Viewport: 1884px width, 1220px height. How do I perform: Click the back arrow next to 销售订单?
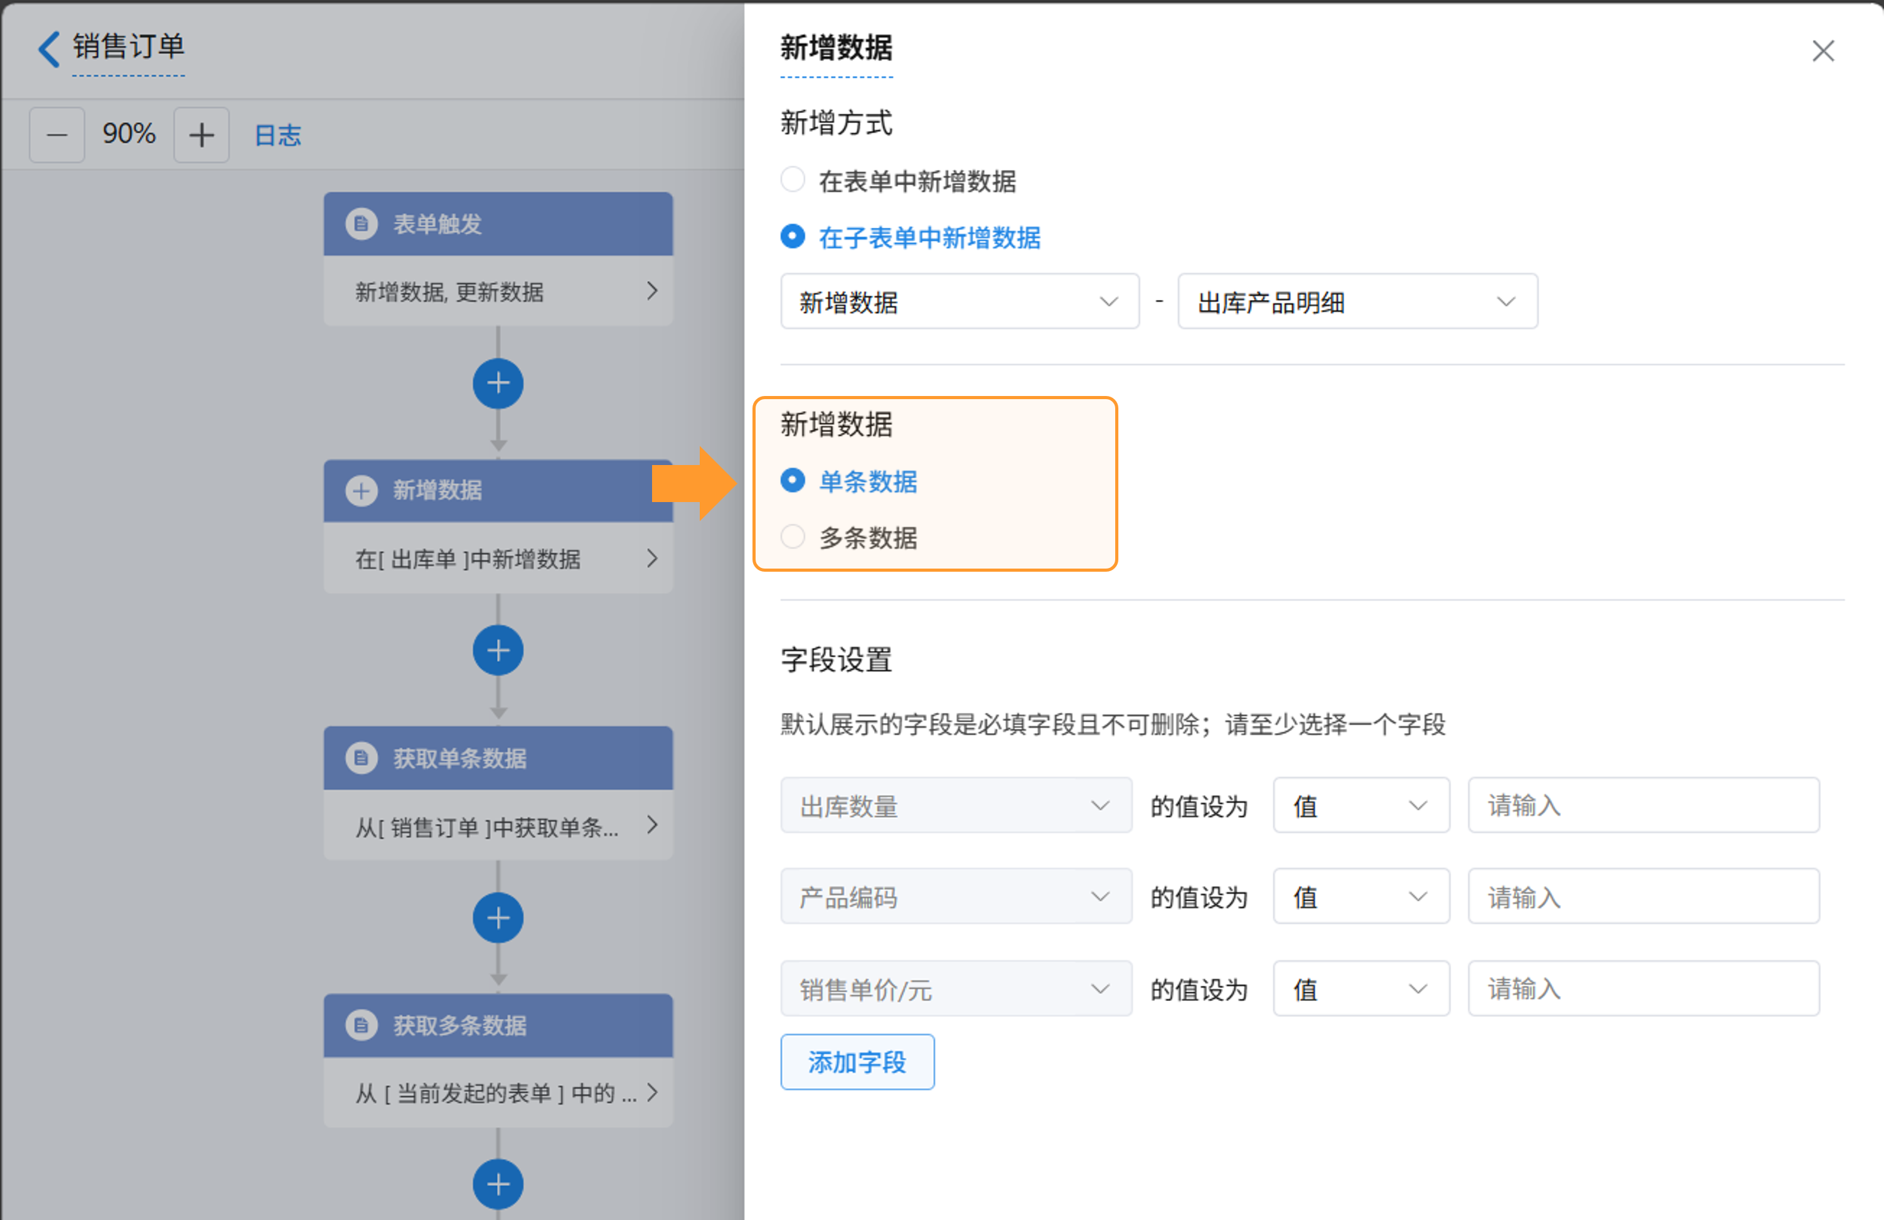(x=49, y=49)
